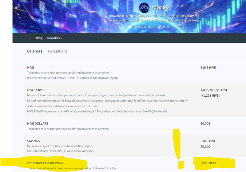The image size is (246, 172).
Task: Click the Technical Samurai profile description line
Action: [154, 20]
